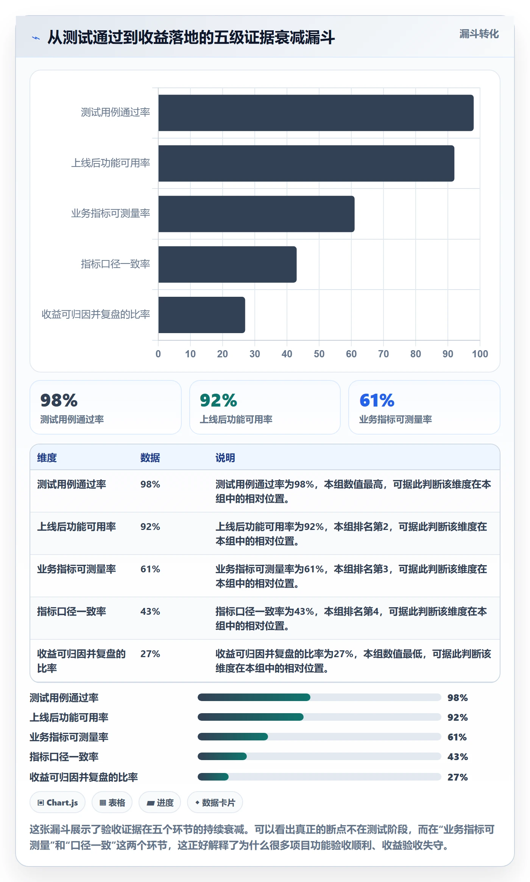Click the 测试用例通过率 98% progress bar
This screenshot has width=530, height=882.
tap(320, 697)
